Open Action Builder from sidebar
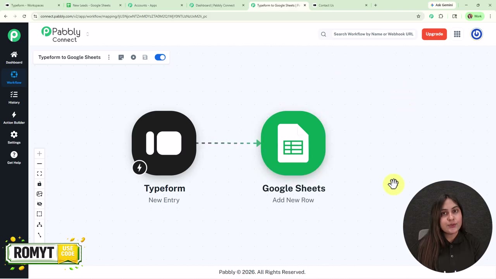The image size is (496, 279). pos(14,118)
